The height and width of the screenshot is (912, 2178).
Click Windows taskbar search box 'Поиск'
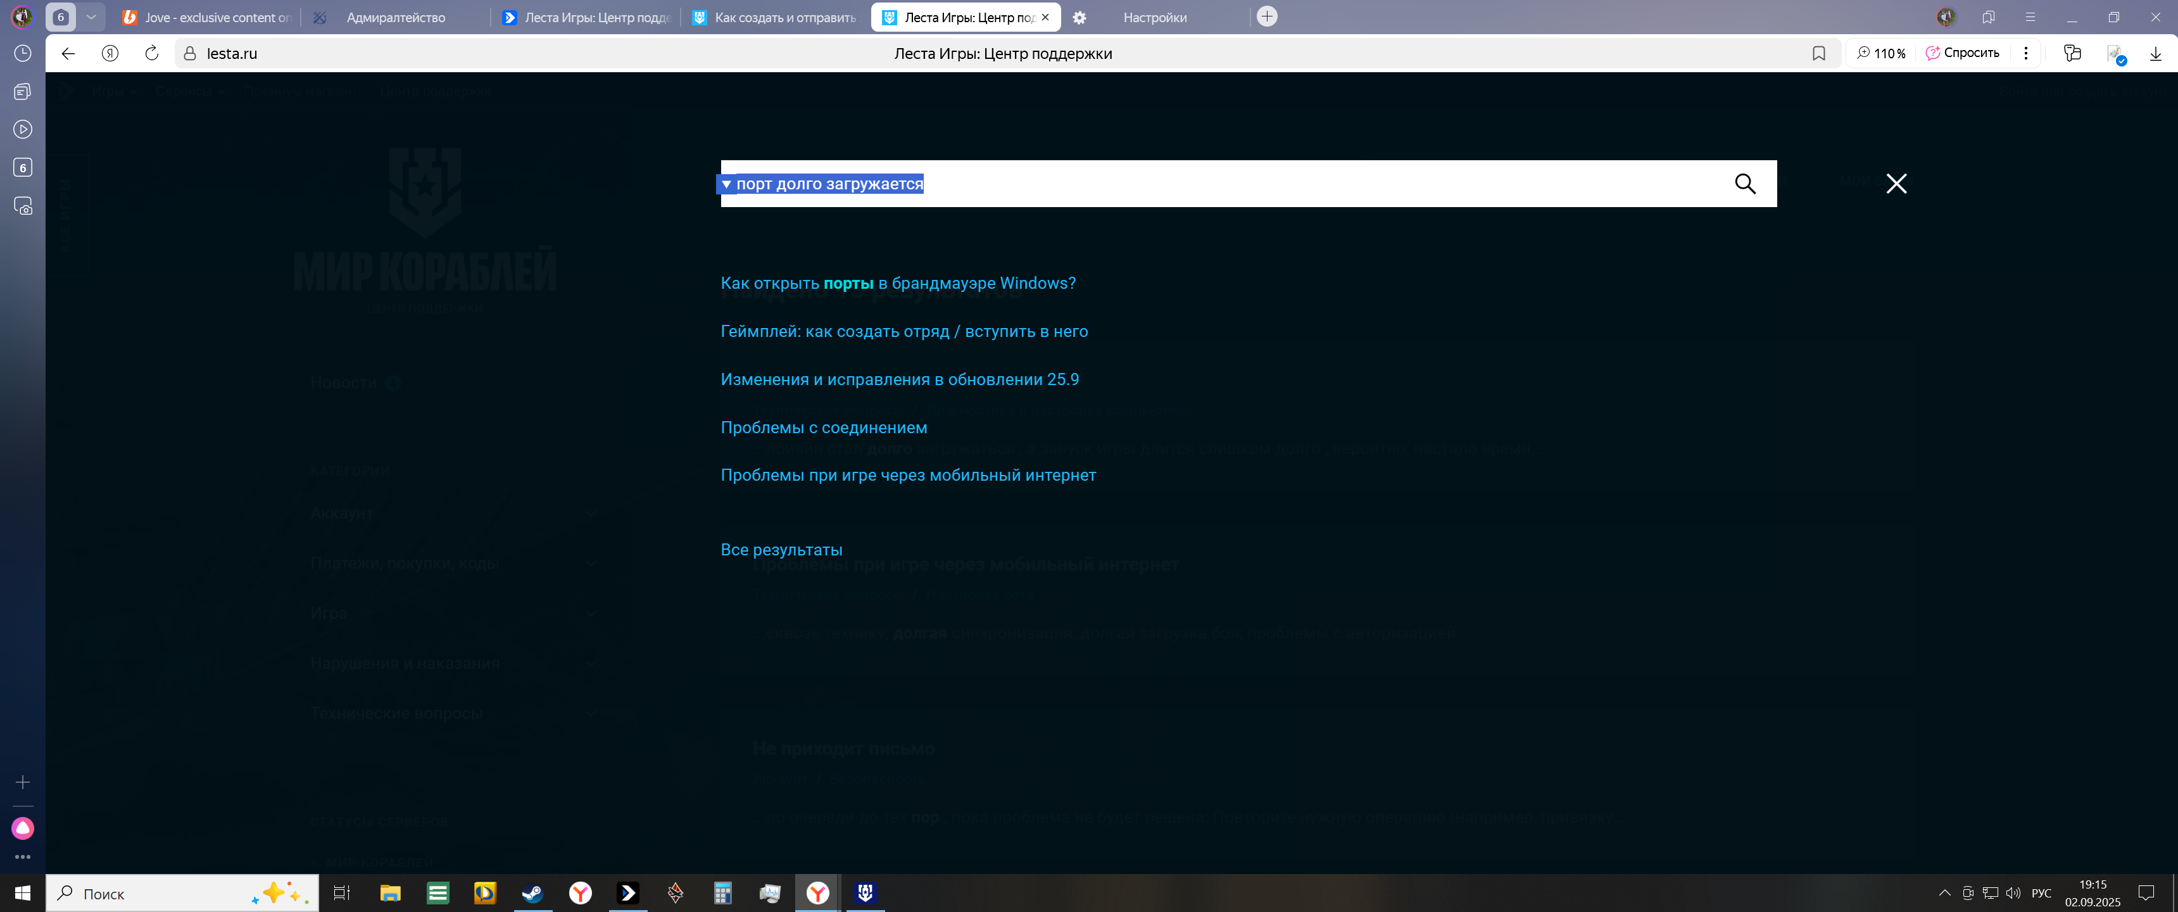pos(182,894)
